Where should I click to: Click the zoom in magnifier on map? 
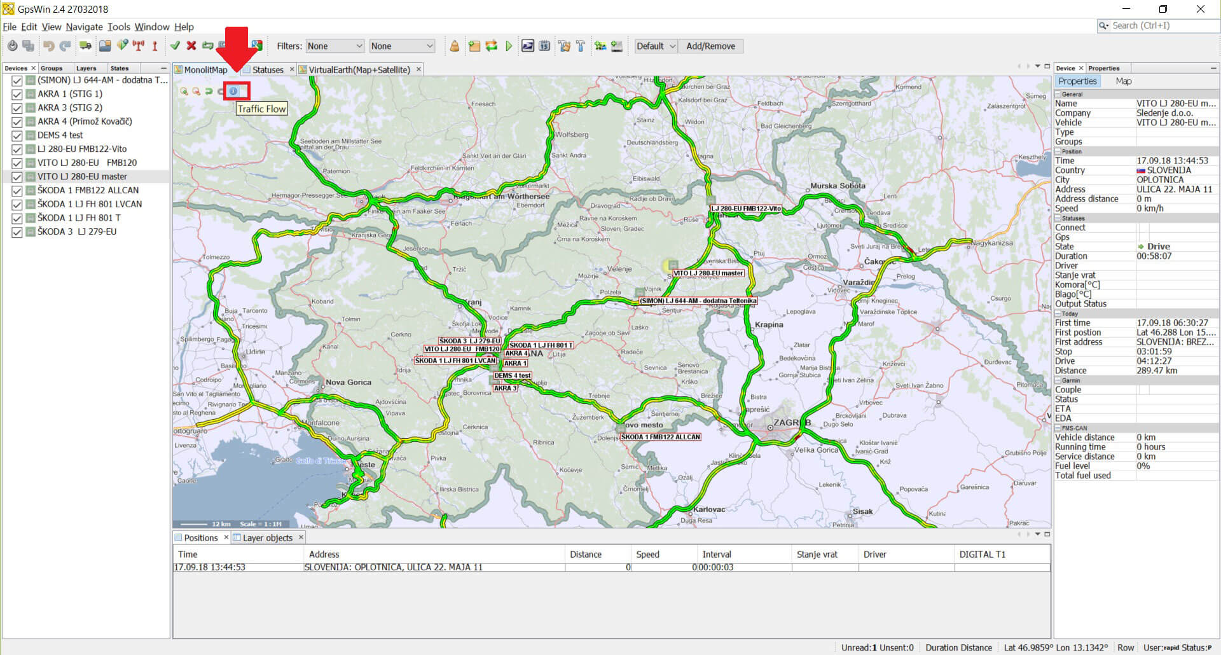pos(184,92)
